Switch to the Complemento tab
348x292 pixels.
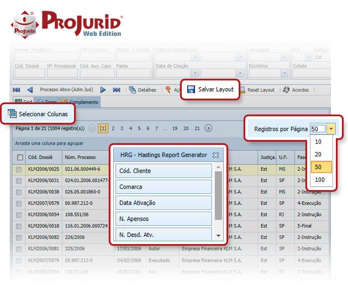tap(80, 102)
